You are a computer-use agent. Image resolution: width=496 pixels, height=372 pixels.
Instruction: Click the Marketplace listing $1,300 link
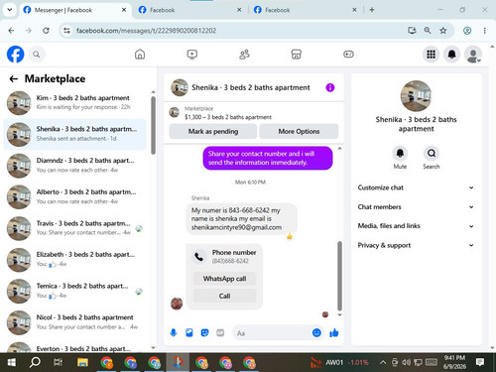coord(228,117)
